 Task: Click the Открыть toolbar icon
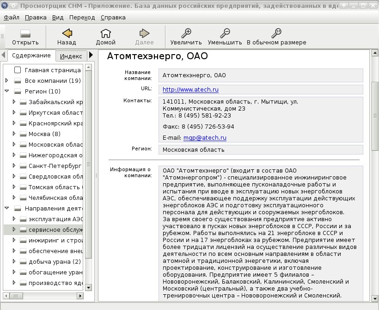point(25,33)
